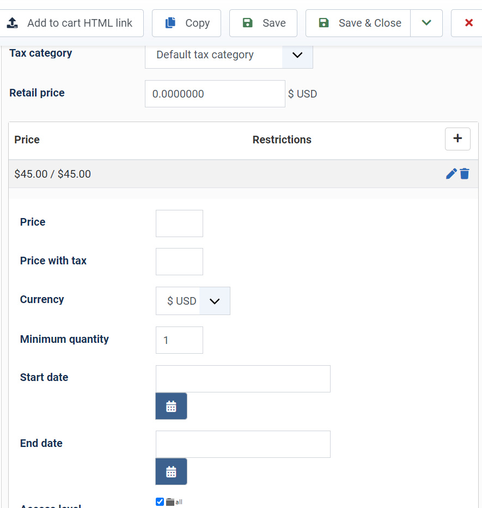Delete the $45.00 price row via trash icon

coord(465,174)
